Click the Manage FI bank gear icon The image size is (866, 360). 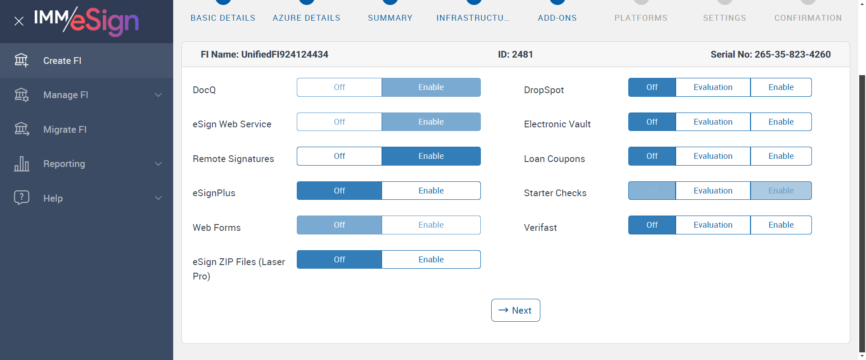point(21,95)
